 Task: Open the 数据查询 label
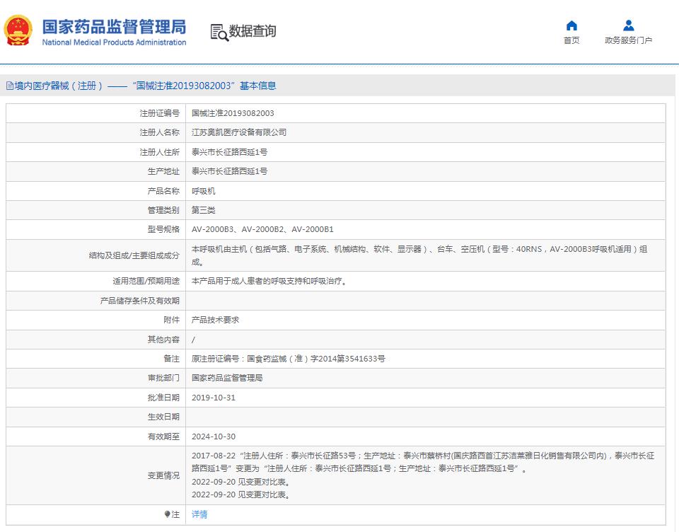pos(253,31)
